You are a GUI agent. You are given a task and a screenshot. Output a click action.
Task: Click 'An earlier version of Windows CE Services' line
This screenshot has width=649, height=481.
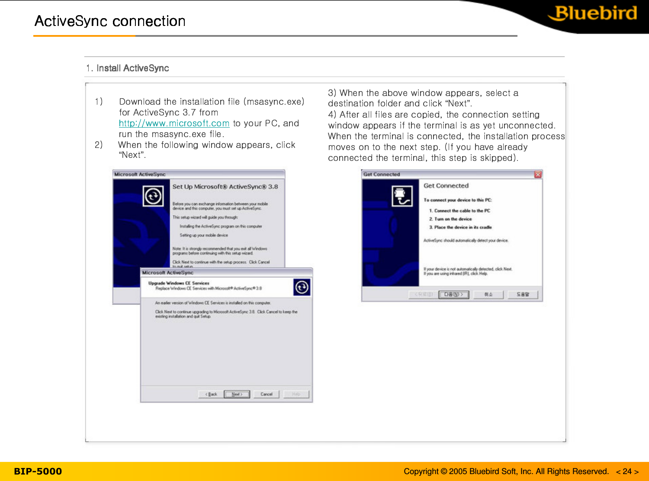pos(213,303)
